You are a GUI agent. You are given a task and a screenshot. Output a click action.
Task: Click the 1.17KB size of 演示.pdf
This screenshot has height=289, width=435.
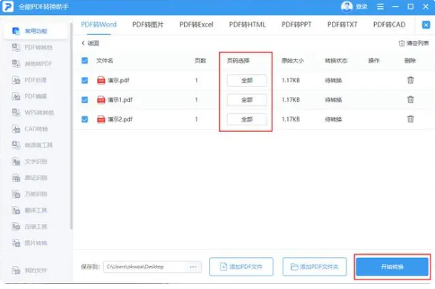click(291, 80)
